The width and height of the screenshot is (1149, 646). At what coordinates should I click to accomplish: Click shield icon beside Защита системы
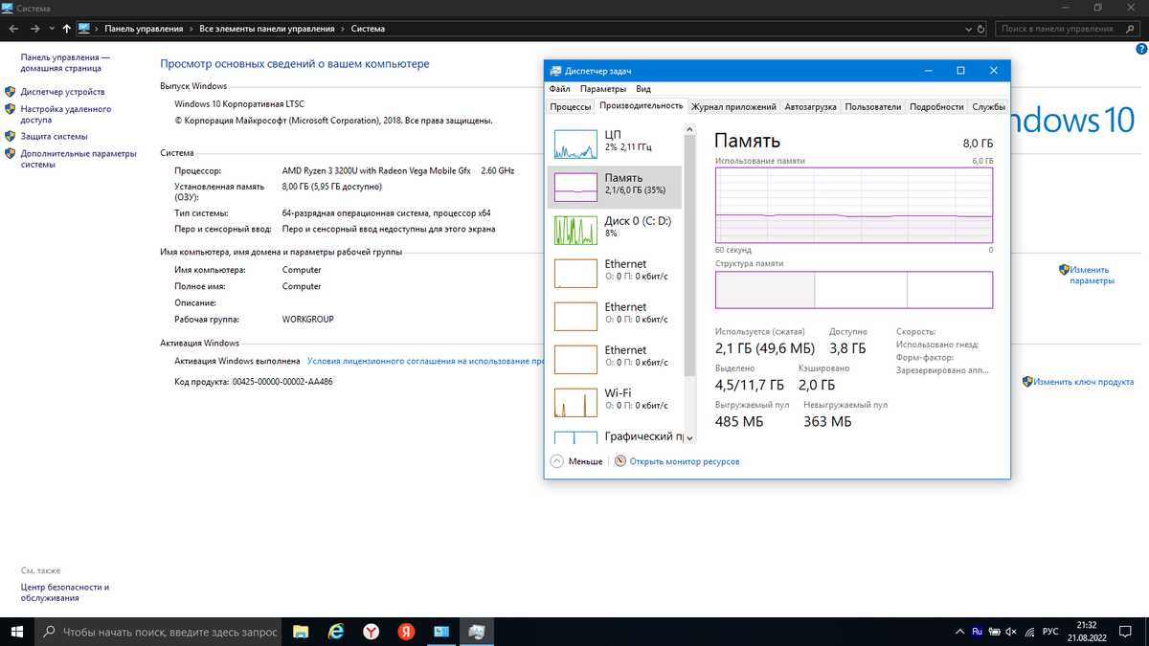[x=11, y=136]
